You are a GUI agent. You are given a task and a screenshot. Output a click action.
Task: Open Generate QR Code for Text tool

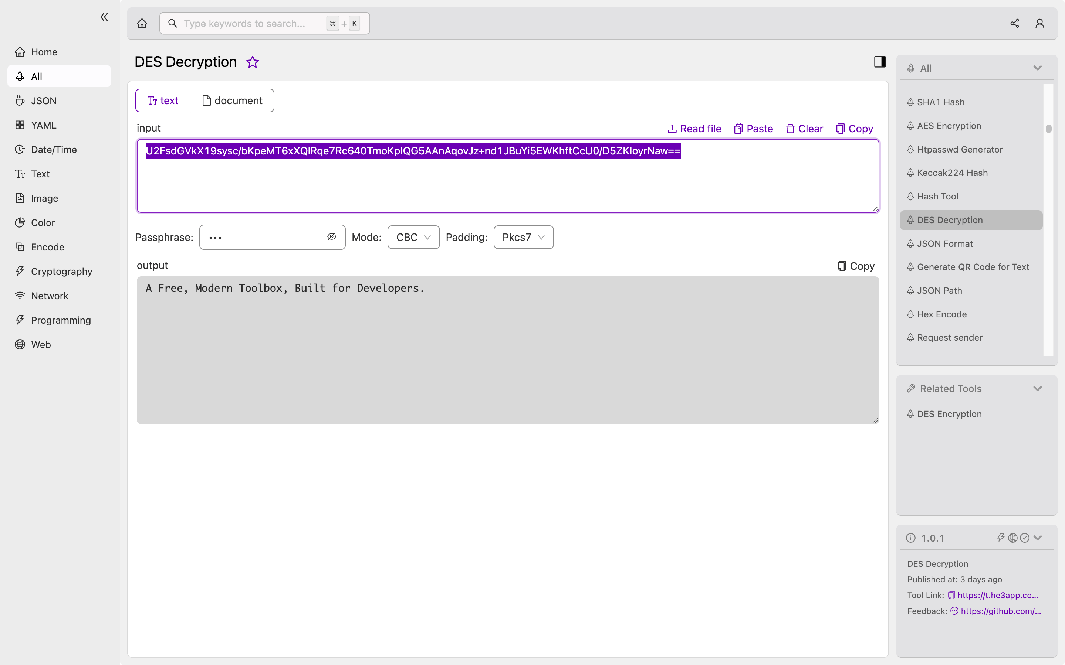971,267
